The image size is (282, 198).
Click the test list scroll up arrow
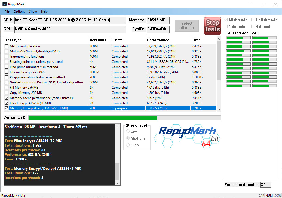tap(219, 39)
